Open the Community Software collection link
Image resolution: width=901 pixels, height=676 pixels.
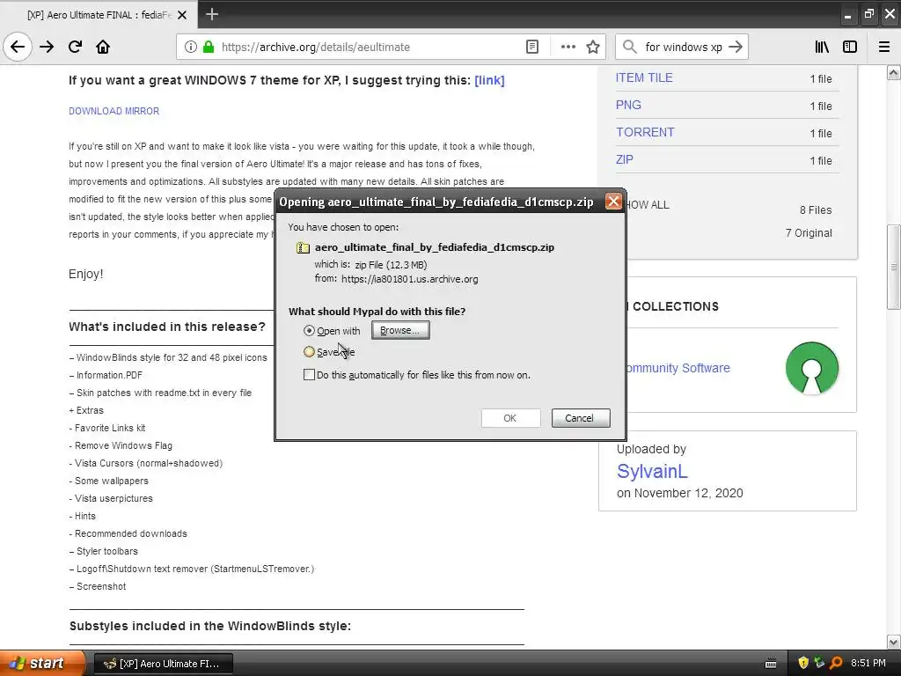[x=678, y=369]
